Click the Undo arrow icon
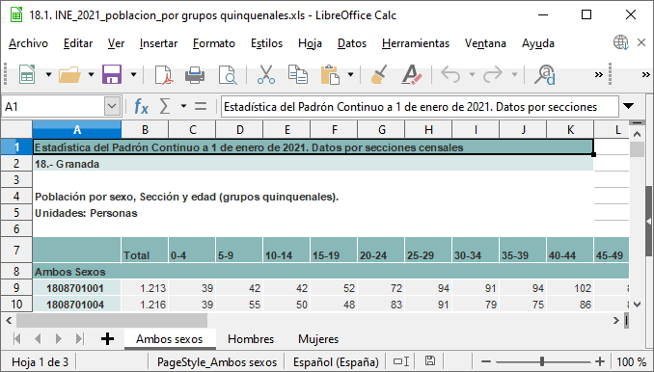 (450, 75)
